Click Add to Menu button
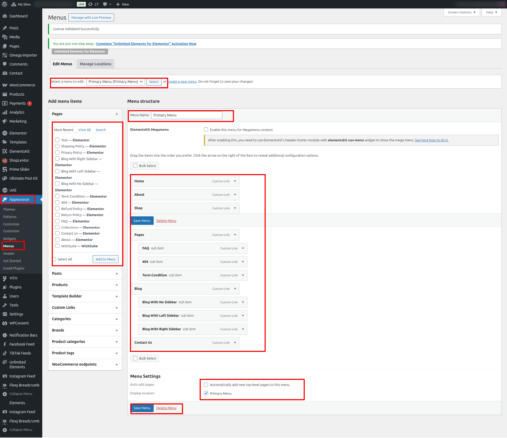 point(105,259)
